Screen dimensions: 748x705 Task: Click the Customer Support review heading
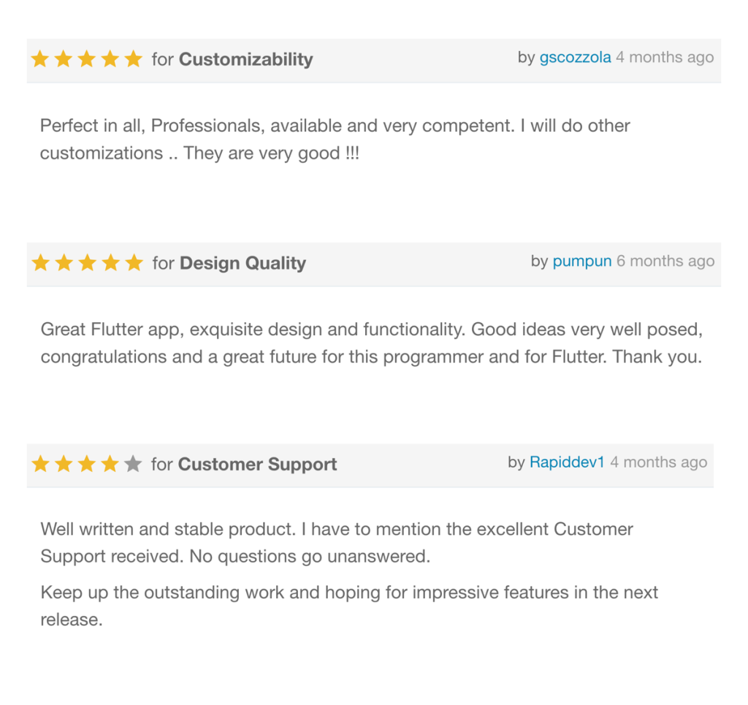pos(257,465)
